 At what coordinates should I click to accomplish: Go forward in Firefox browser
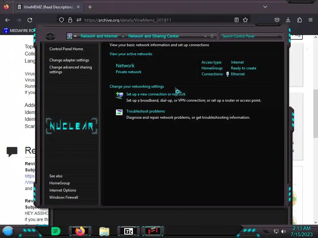tap(19, 20)
